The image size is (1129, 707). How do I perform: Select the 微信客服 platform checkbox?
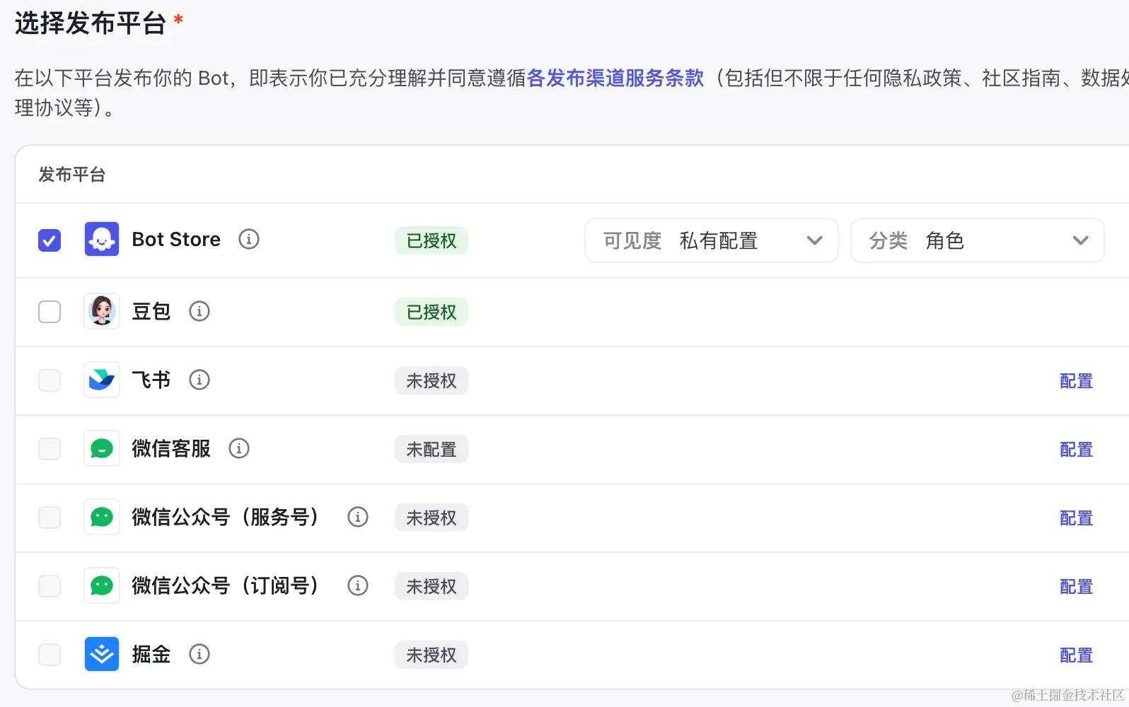50,449
